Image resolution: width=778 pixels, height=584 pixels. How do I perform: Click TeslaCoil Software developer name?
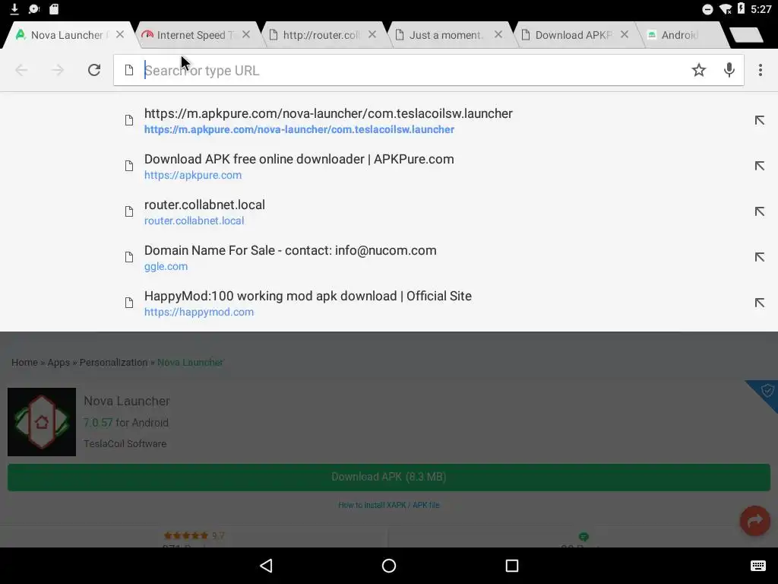[x=125, y=444]
